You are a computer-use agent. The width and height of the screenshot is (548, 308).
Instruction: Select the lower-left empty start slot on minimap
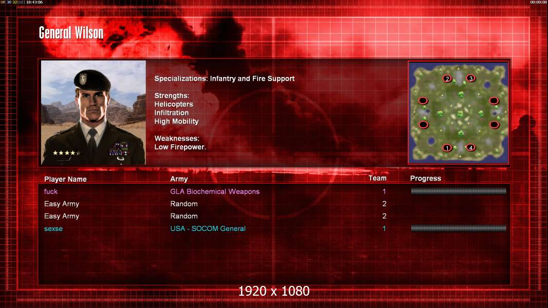coord(424,125)
